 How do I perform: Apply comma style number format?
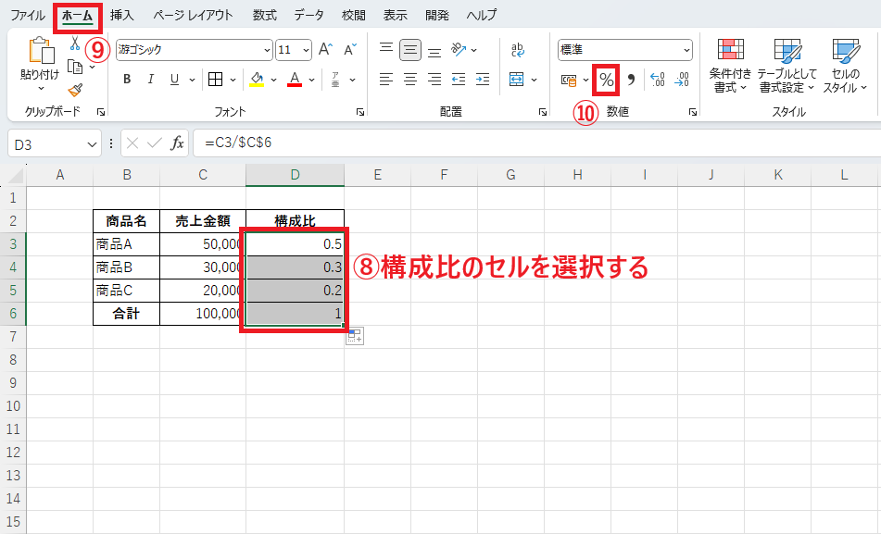click(631, 80)
